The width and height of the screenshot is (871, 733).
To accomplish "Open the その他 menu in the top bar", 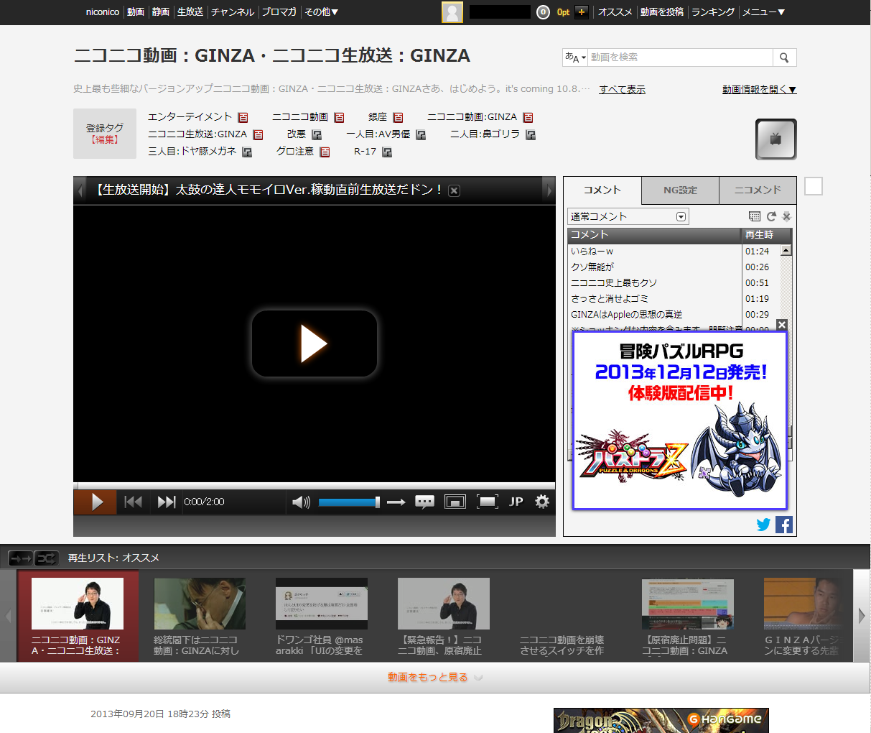I will [321, 12].
